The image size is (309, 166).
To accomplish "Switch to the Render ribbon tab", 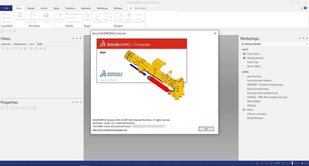I will click(31, 8).
